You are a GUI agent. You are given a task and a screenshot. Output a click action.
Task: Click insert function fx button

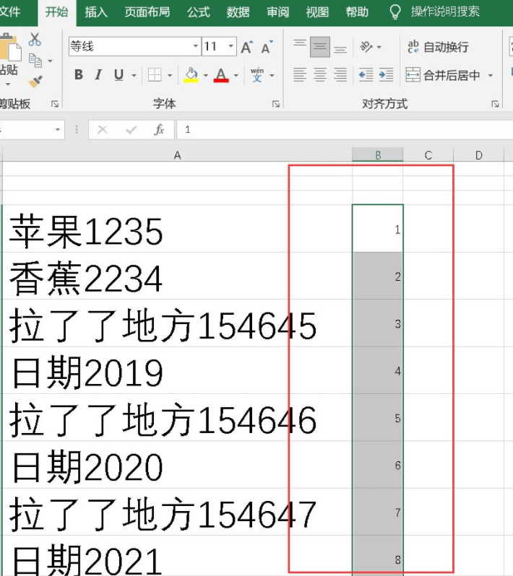click(x=159, y=130)
